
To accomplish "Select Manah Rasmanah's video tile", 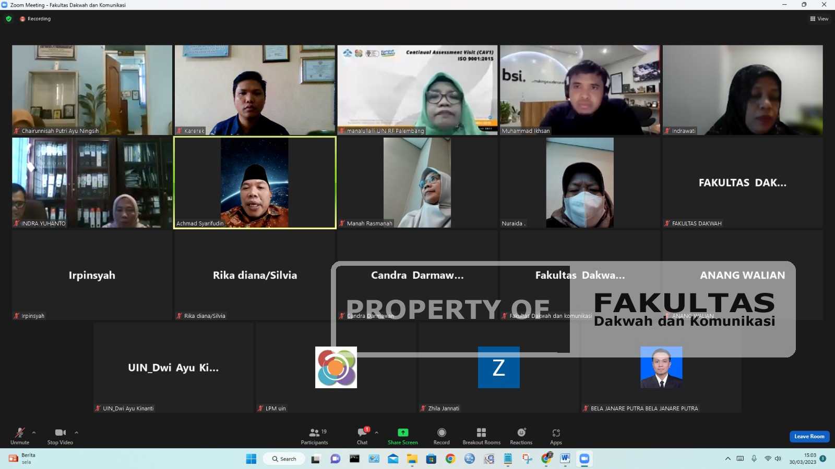I will tap(417, 182).
